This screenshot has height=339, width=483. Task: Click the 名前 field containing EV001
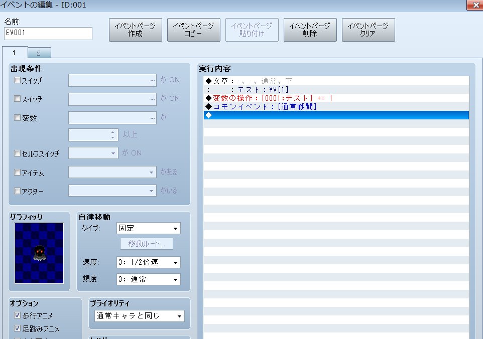pyautogui.click(x=48, y=33)
